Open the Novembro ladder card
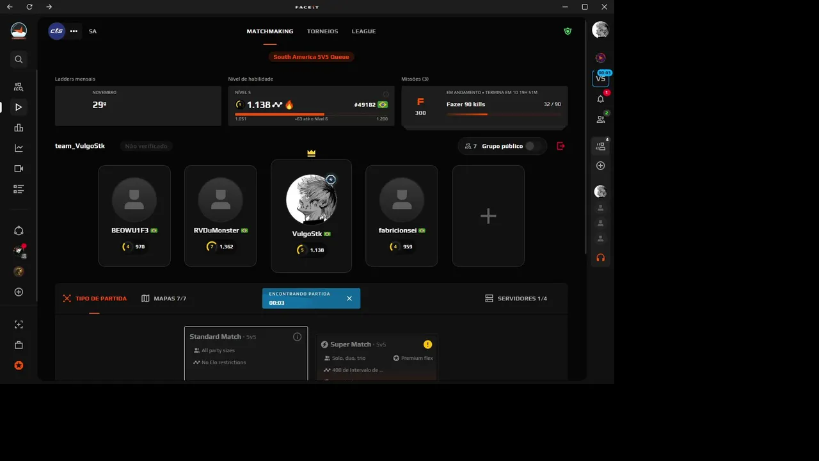The image size is (819, 461). 138,106
